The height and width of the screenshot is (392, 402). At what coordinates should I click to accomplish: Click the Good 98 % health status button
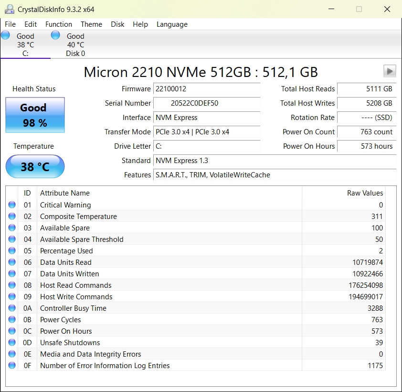click(x=35, y=115)
